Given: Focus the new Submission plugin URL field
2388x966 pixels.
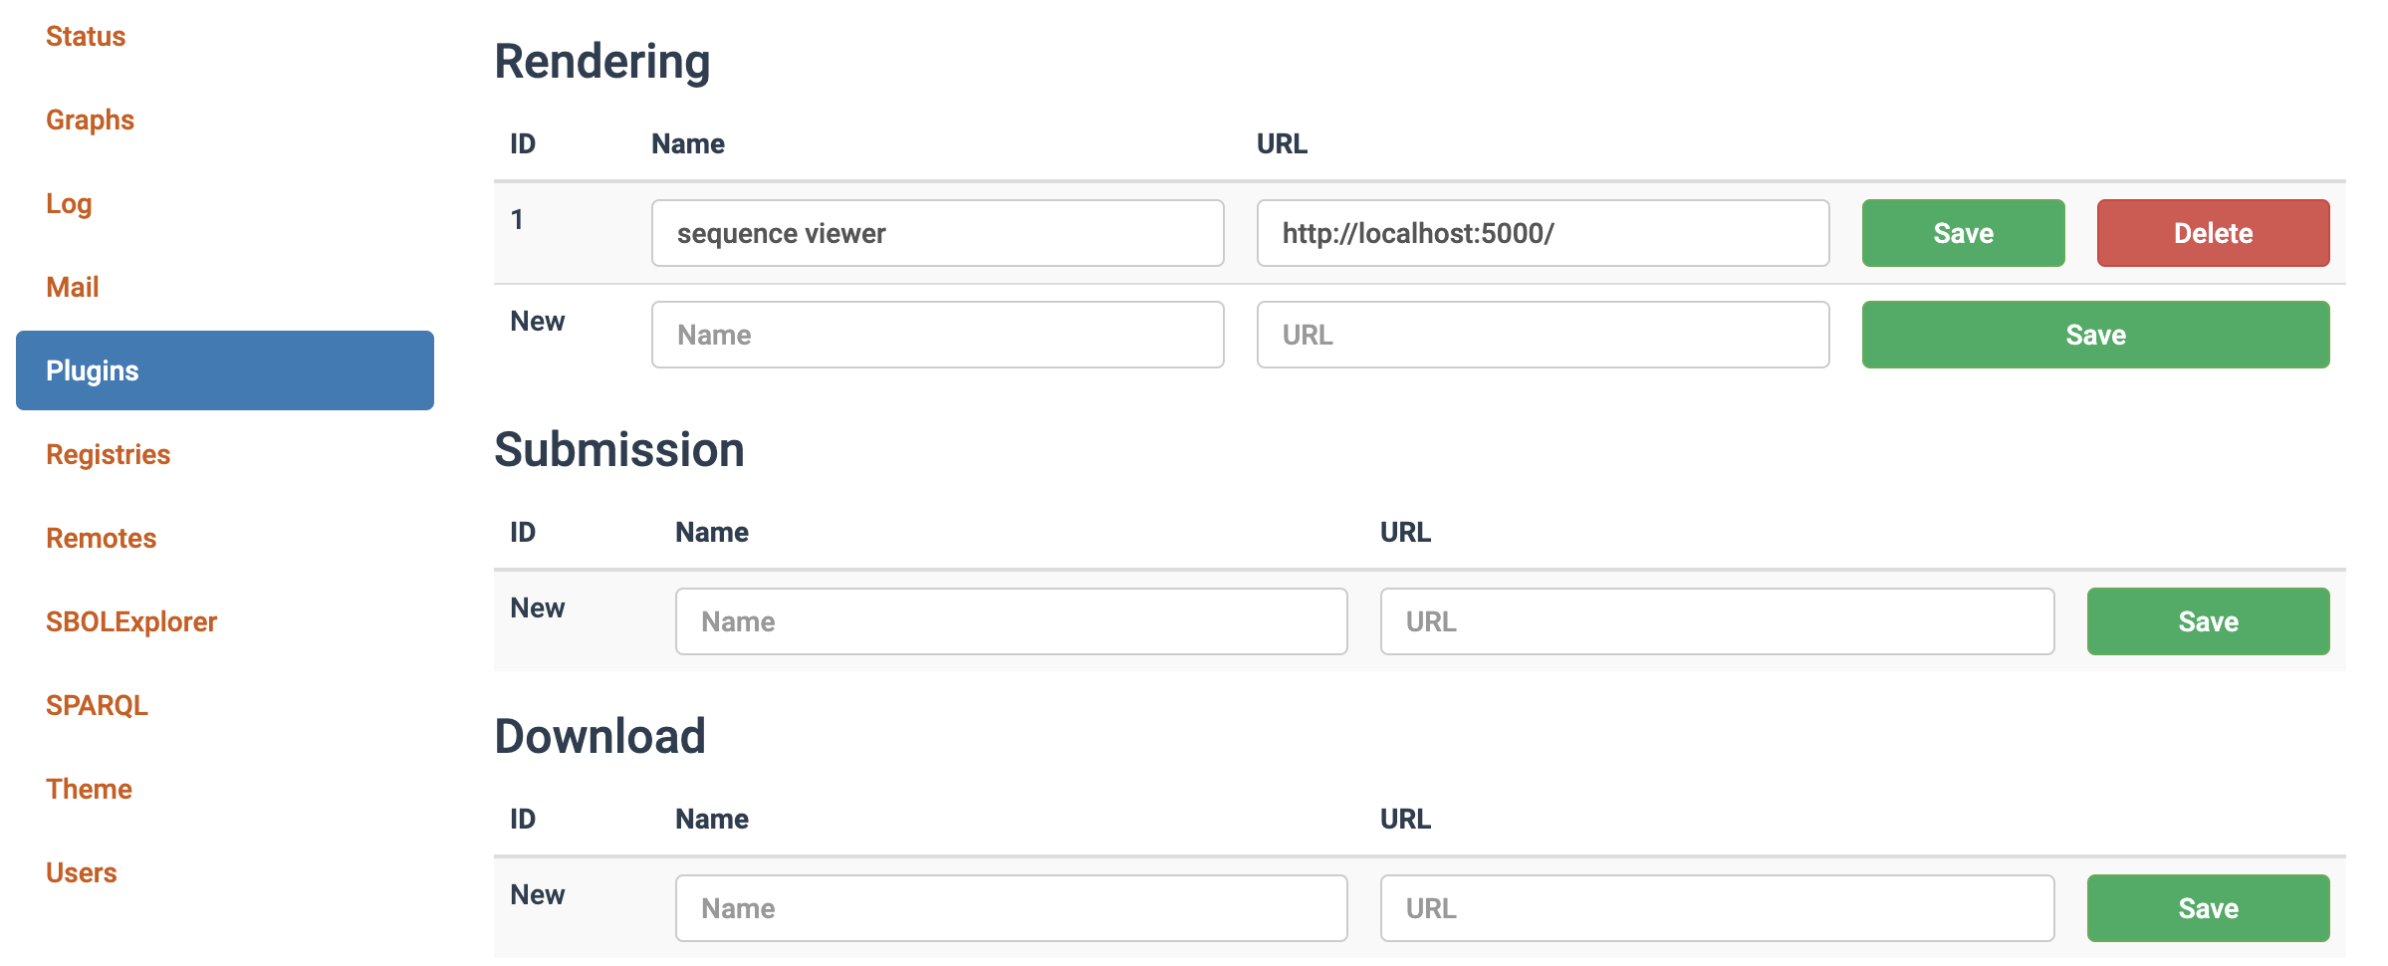Looking at the screenshot, I should point(1718,621).
